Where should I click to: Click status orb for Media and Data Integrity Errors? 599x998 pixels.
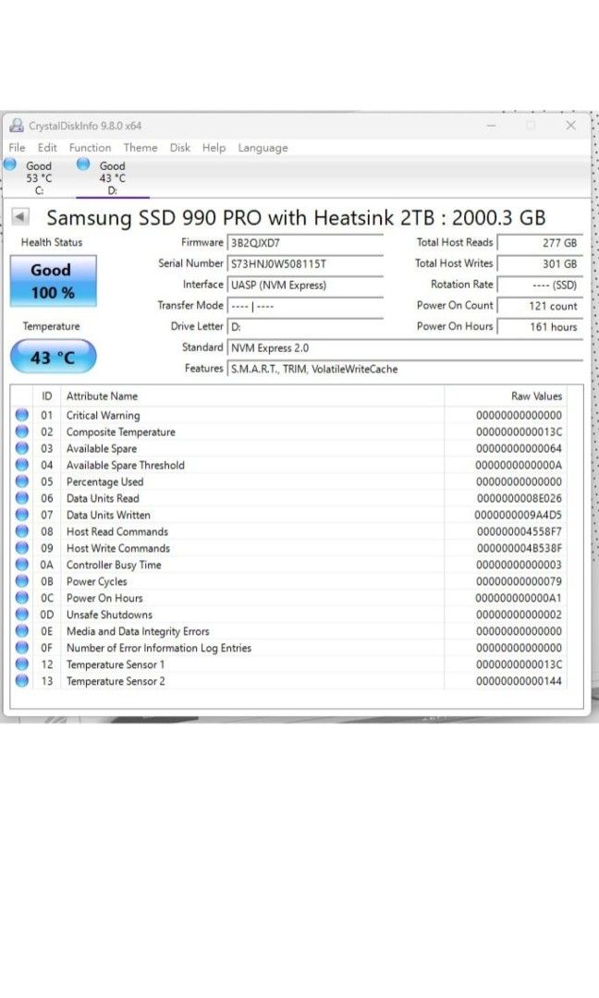(21, 631)
